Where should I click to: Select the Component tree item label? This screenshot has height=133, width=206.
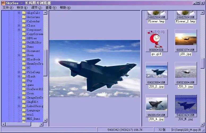tap(34, 30)
